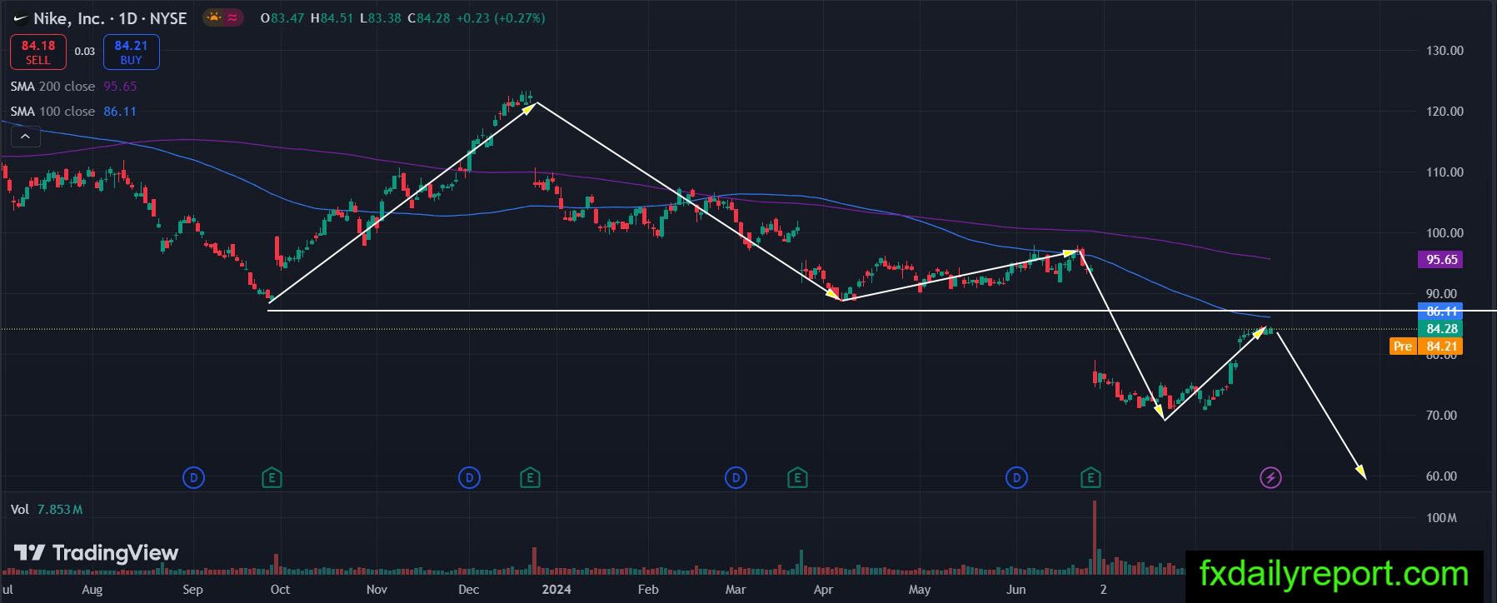The image size is (1497, 603).
Task: Open the dividend marker between August and September
Action: 193,477
